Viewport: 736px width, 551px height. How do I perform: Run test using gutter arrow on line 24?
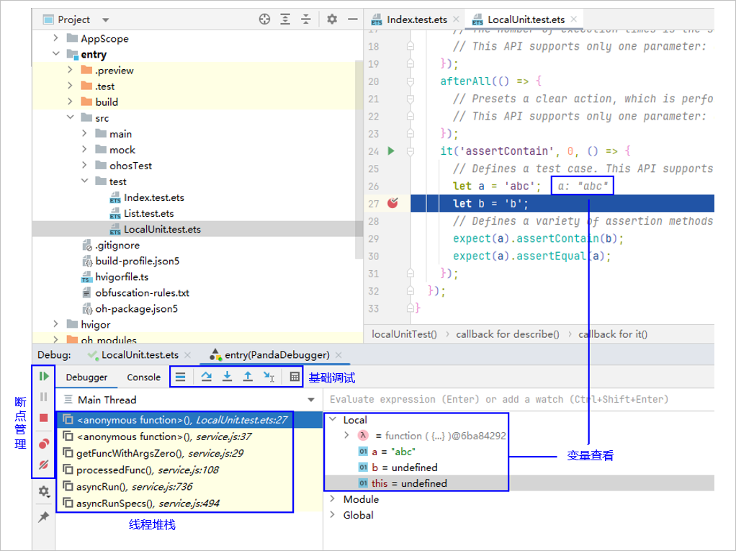point(391,151)
